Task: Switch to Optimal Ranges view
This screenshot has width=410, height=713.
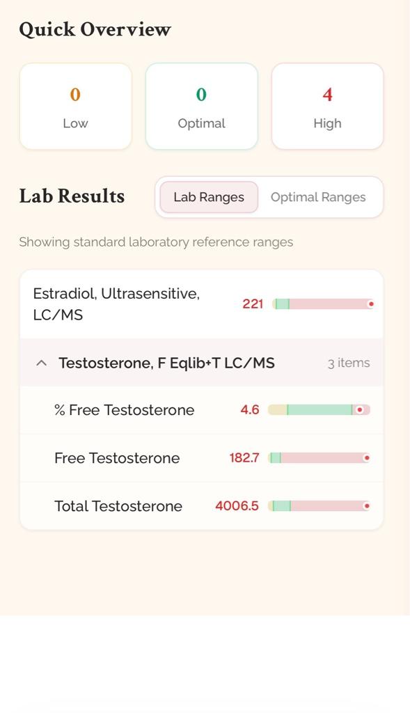Action: (318, 197)
